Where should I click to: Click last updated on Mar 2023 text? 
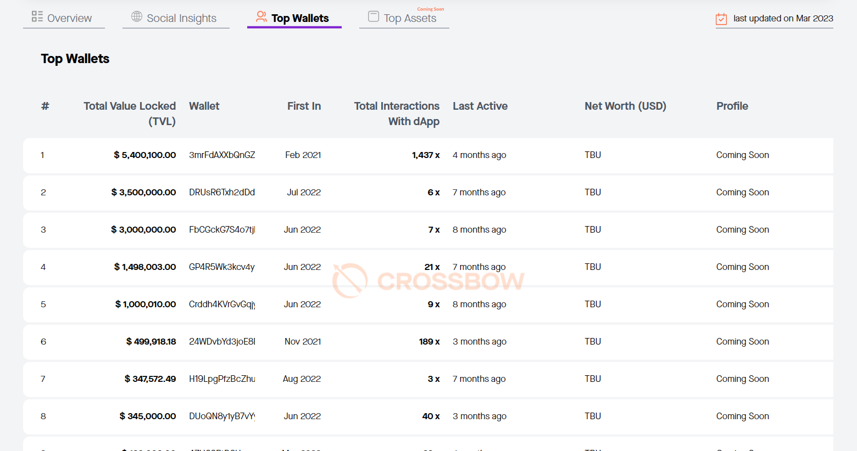point(783,18)
